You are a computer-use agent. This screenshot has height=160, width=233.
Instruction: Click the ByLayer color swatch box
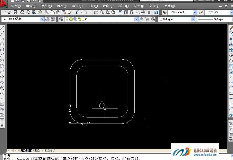pyautogui.click(x=161, y=19)
